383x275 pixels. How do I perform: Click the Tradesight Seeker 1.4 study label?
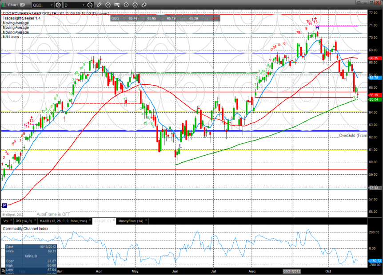click(21, 18)
